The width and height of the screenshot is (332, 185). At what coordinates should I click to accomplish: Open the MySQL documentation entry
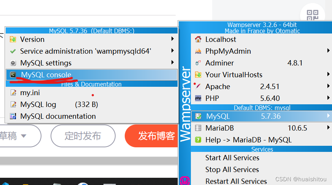pyautogui.click(x=92, y=116)
